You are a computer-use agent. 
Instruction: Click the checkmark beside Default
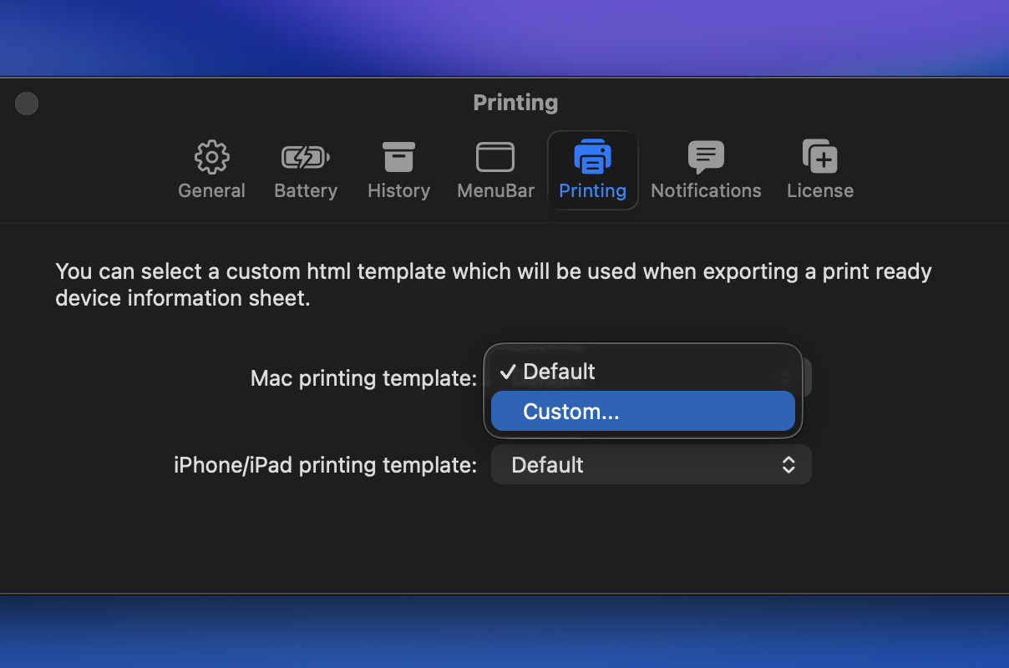tap(507, 372)
